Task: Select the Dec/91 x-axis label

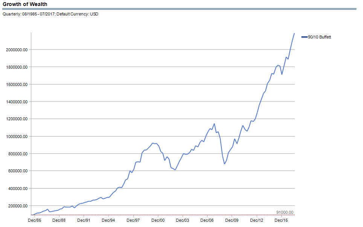Action: point(84,220)
